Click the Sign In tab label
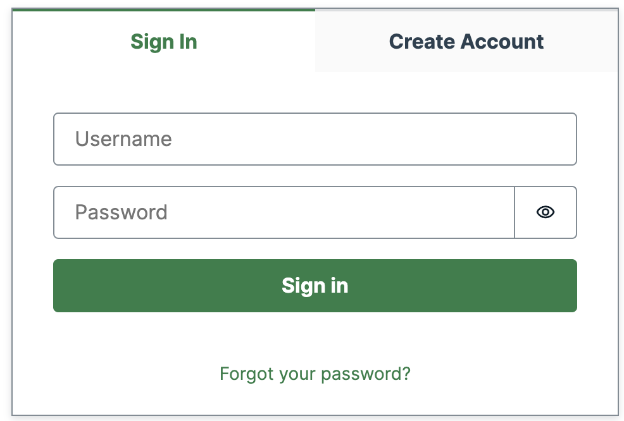Image resolution: width=624 pixels, height=421 pixels. click(x=164, y=41)
